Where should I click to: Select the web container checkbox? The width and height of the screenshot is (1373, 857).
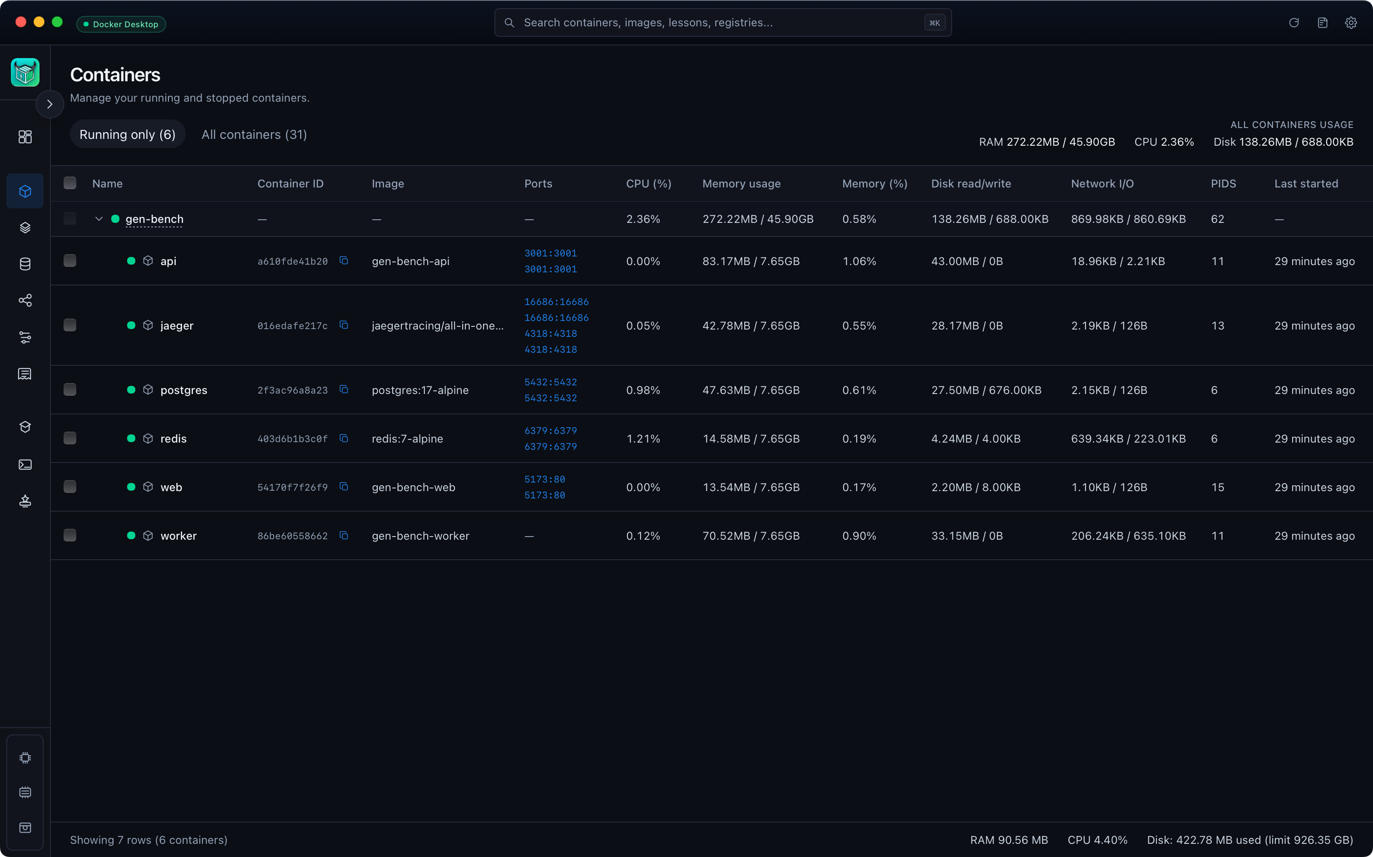pyautogui.click(x=70, y=486)
